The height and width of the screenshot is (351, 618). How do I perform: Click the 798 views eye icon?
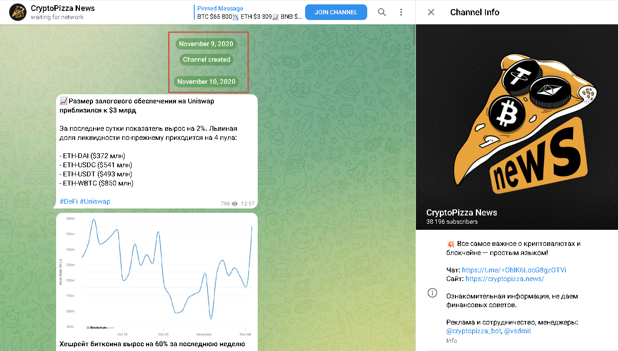(235, 203)
